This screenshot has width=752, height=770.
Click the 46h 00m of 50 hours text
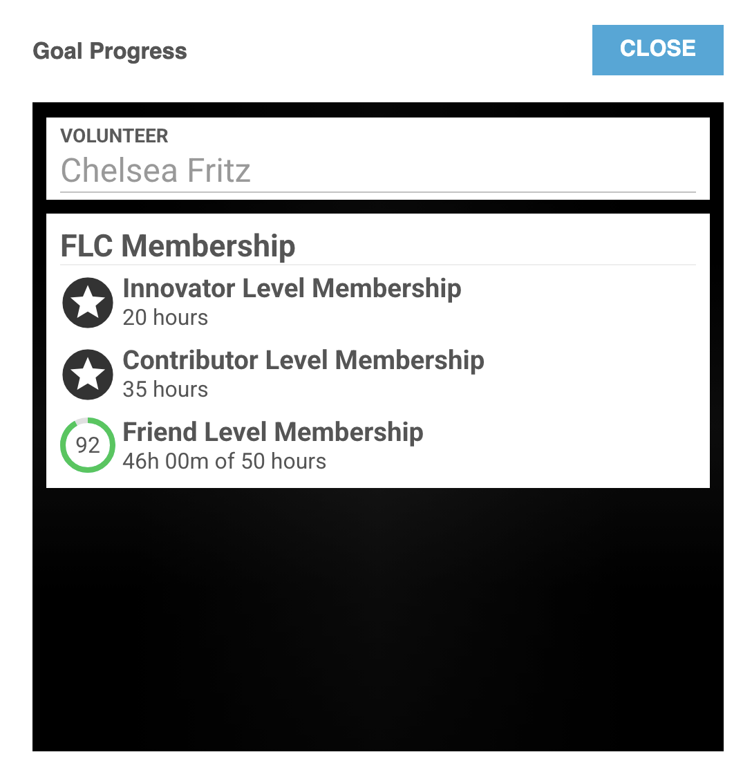[x=224, y=461]
